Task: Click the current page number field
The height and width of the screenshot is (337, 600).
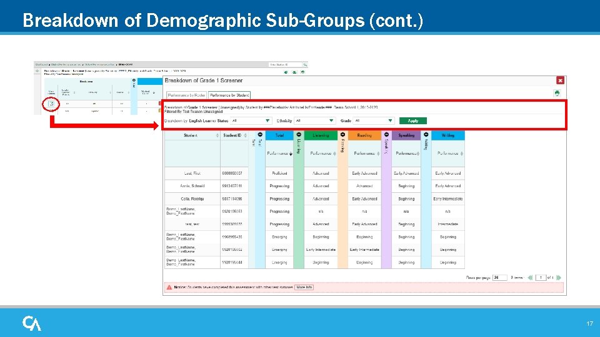Action: [541, 278]
